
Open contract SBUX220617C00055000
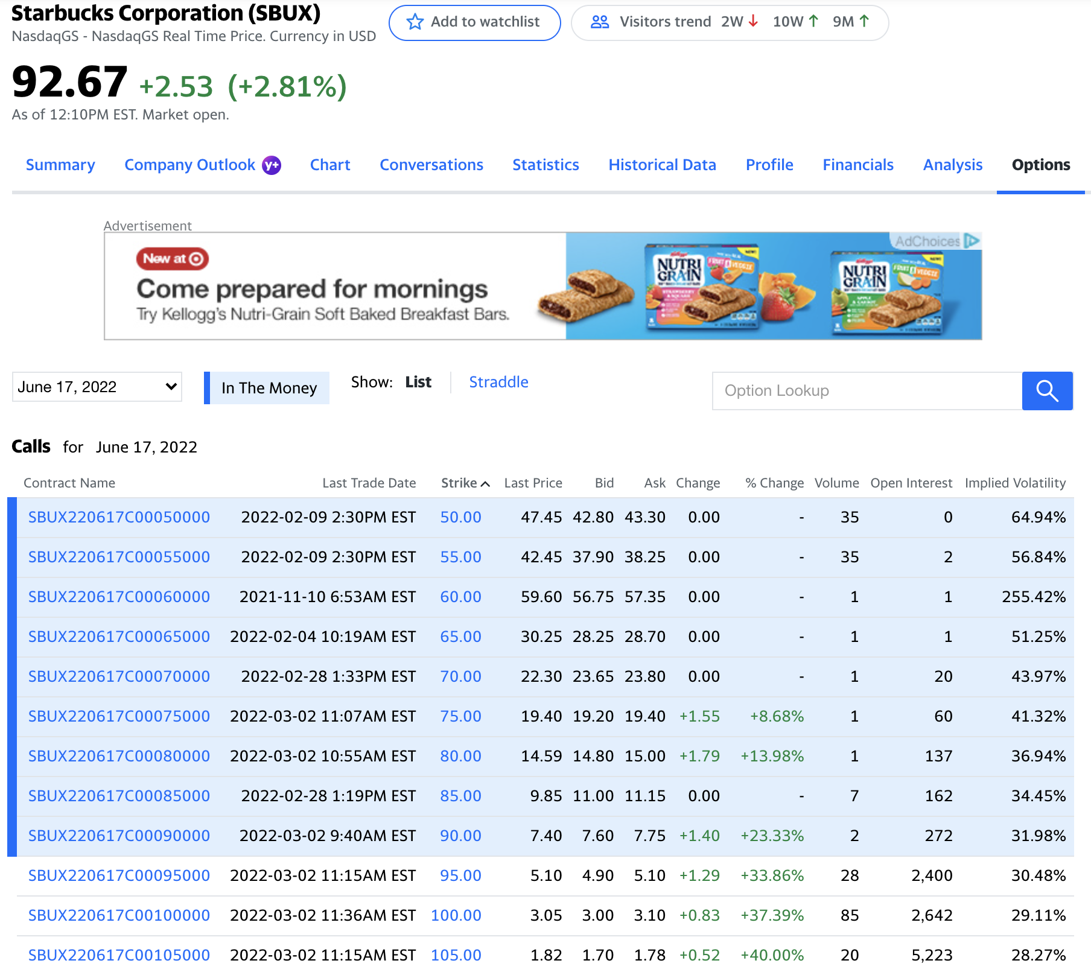(x=119, y=557)
